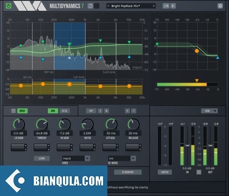Click the RATIO knob
The height and width of the screenshot is (196, 229).
pos(87,124)
